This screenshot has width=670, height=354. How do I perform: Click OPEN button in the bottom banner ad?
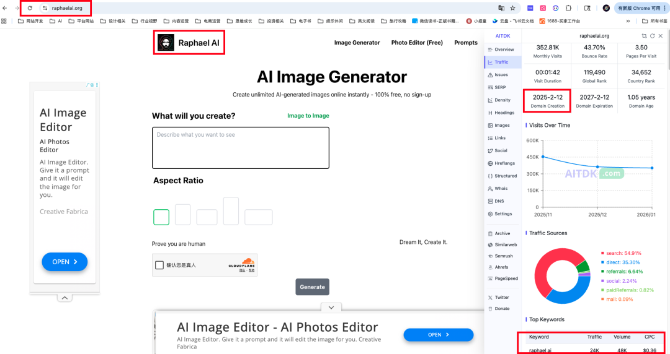[x=439, y=335]
